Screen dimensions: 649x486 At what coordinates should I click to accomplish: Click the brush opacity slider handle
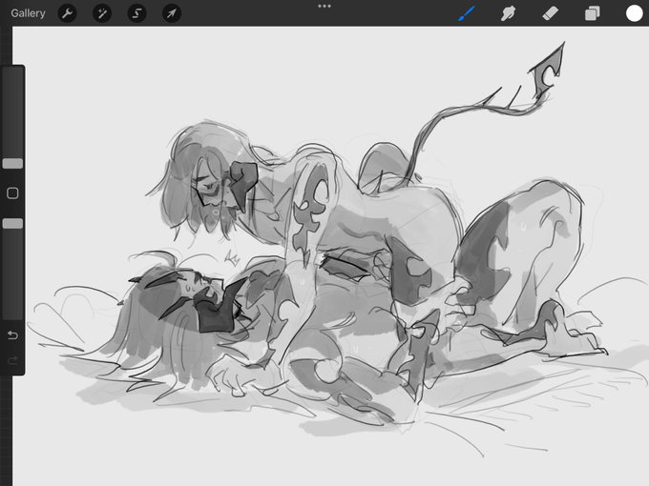[12, 223]
